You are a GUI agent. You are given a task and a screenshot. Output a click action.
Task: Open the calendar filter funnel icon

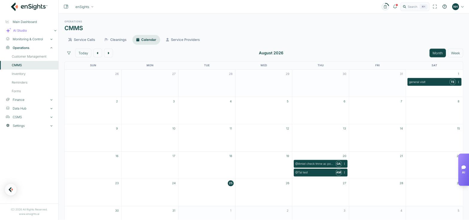69,53
